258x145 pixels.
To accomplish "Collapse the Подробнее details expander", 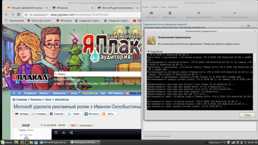I will (155, 52).
